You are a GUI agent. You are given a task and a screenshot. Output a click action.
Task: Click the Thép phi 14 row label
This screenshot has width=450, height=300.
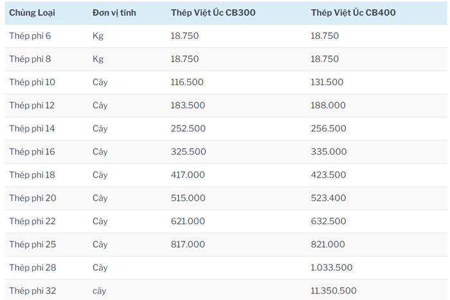tap(32, 129)
